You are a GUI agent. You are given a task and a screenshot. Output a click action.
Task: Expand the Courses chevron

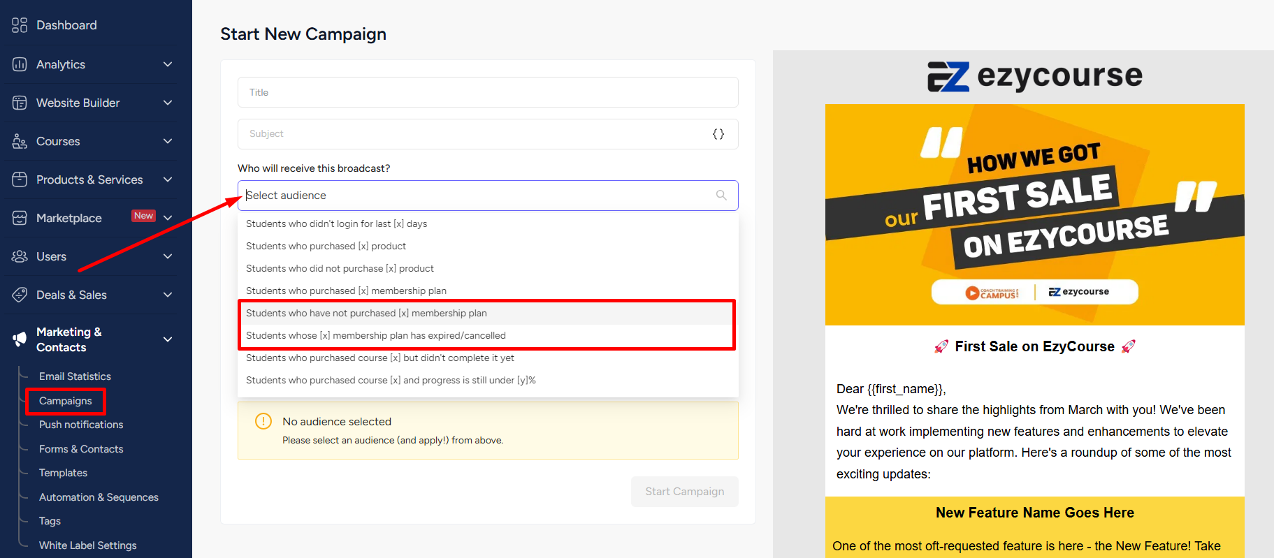point(168,141)
